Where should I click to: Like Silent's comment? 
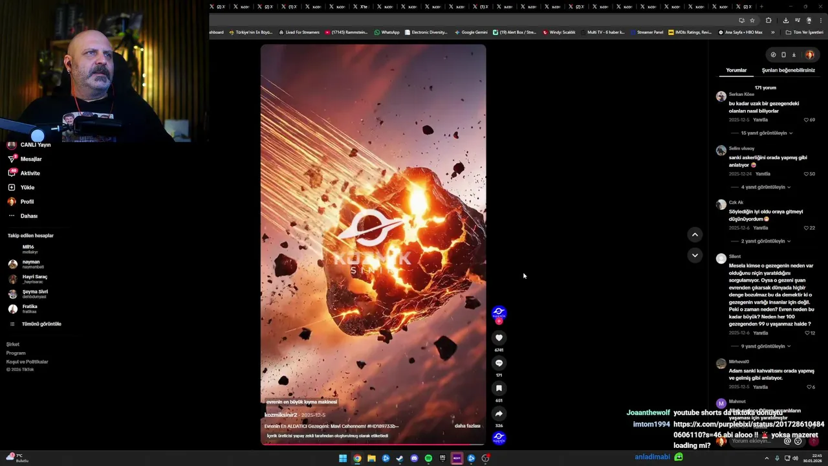(x=809, y=333)
